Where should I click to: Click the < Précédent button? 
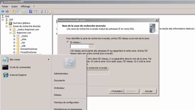pos(116,91)
